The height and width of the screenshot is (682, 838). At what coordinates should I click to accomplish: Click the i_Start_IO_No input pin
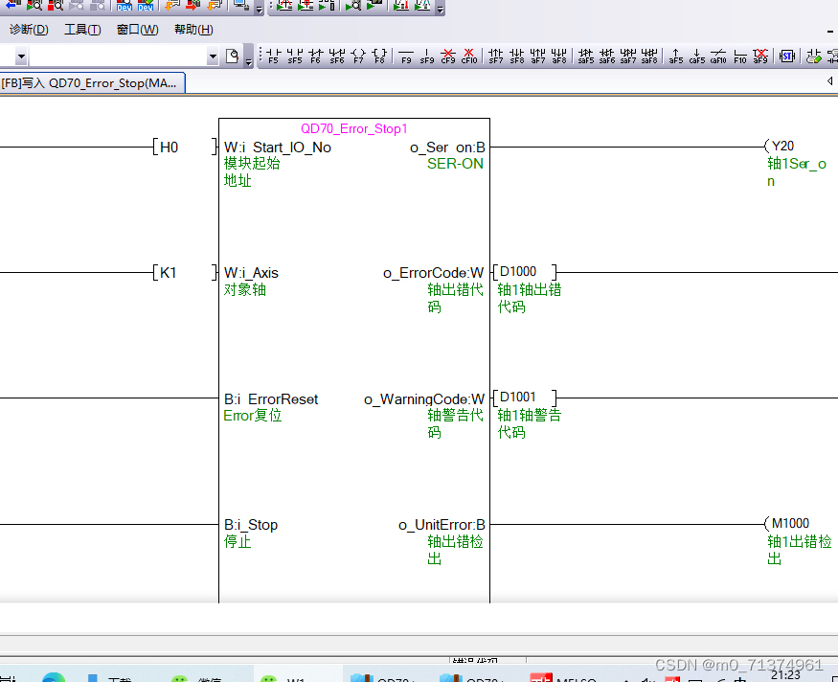[278, 148]
